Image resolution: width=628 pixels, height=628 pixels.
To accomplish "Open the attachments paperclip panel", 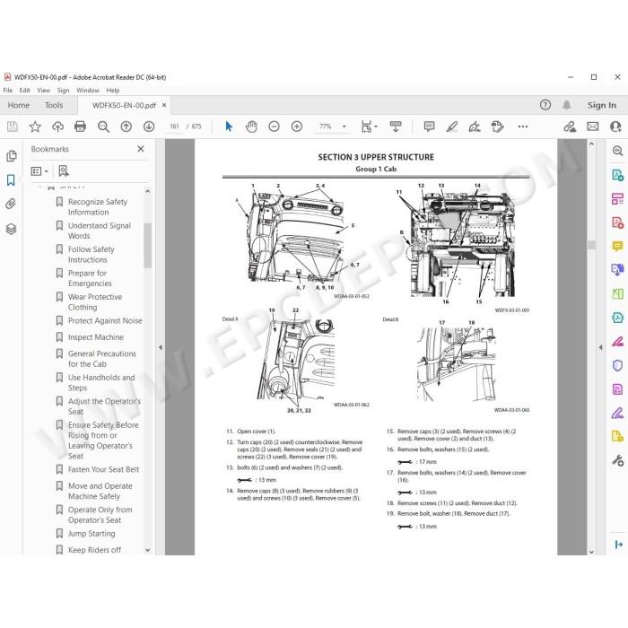I will pyautogui.click(x=11, y=205).
